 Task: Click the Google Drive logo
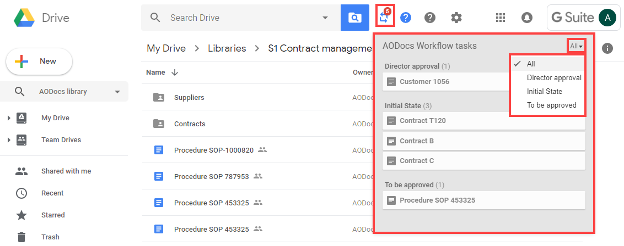25,18
